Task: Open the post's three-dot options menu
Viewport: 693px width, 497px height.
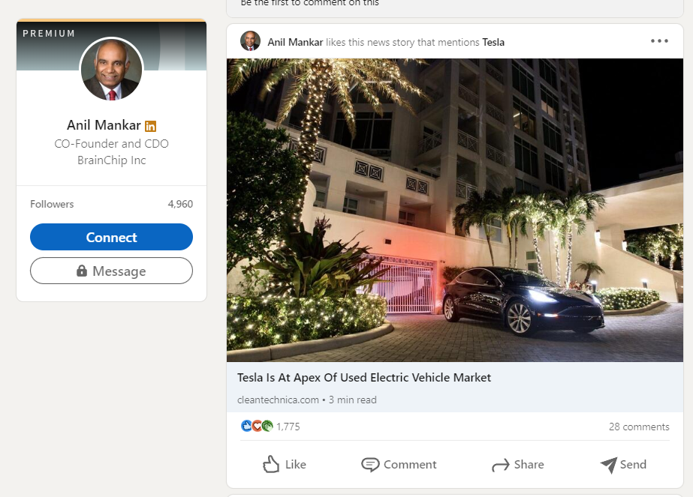Action: pyautogui.click(x=659, y=41)
